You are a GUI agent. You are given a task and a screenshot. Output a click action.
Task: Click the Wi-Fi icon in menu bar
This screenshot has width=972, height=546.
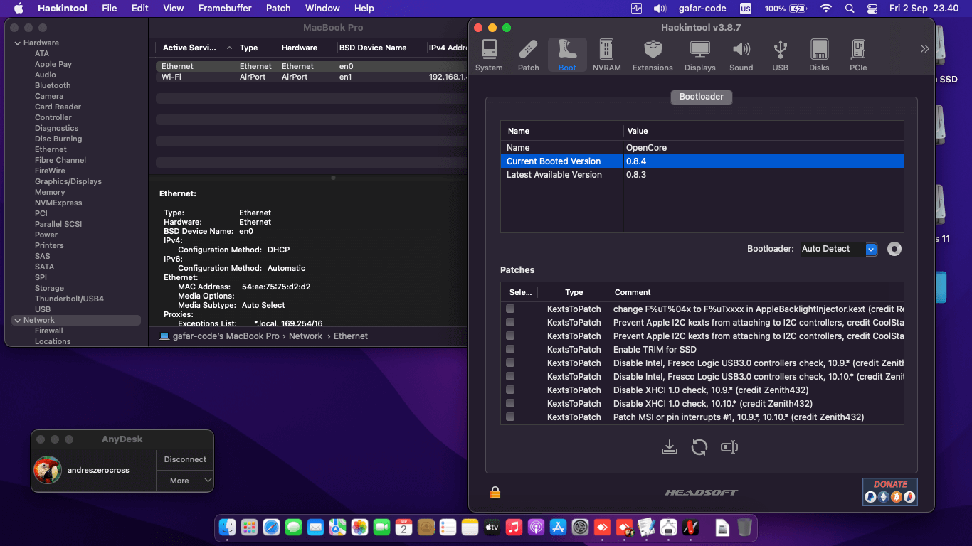click(x=826, y=9)
